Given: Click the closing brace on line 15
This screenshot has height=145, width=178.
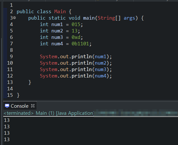Looking at the screenshot, I should pyautogui.click(x=18, y=95).
